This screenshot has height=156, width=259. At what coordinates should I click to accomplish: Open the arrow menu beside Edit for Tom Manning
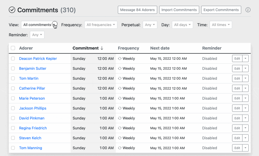(245, 148)
